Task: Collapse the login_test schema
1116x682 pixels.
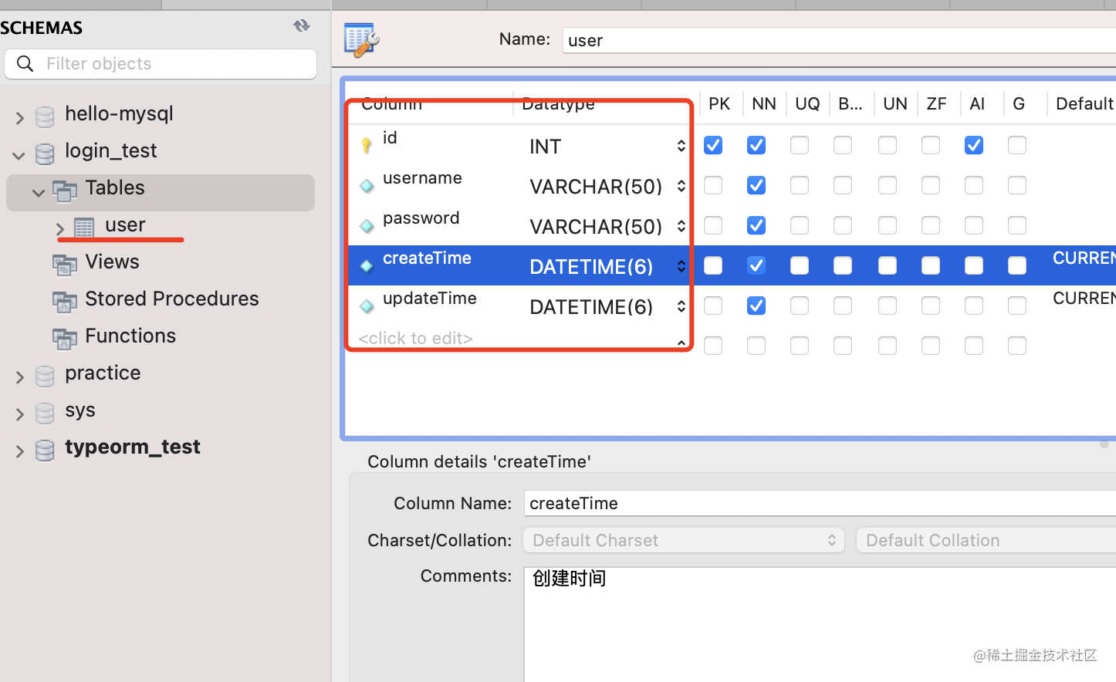Action: (x=19, y=155)
